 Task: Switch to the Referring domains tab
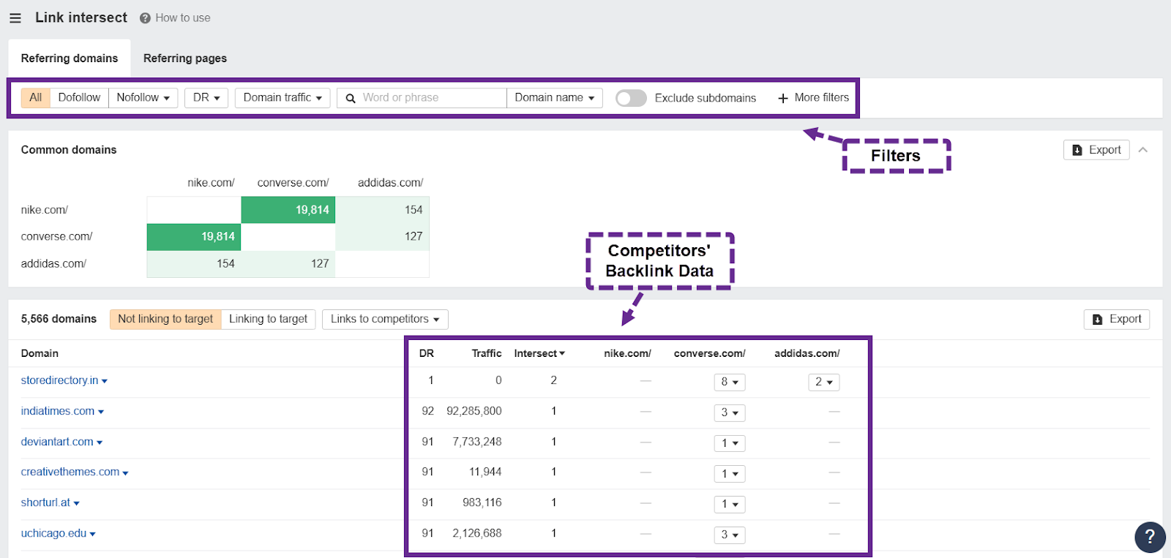click(x=70, y=59)
